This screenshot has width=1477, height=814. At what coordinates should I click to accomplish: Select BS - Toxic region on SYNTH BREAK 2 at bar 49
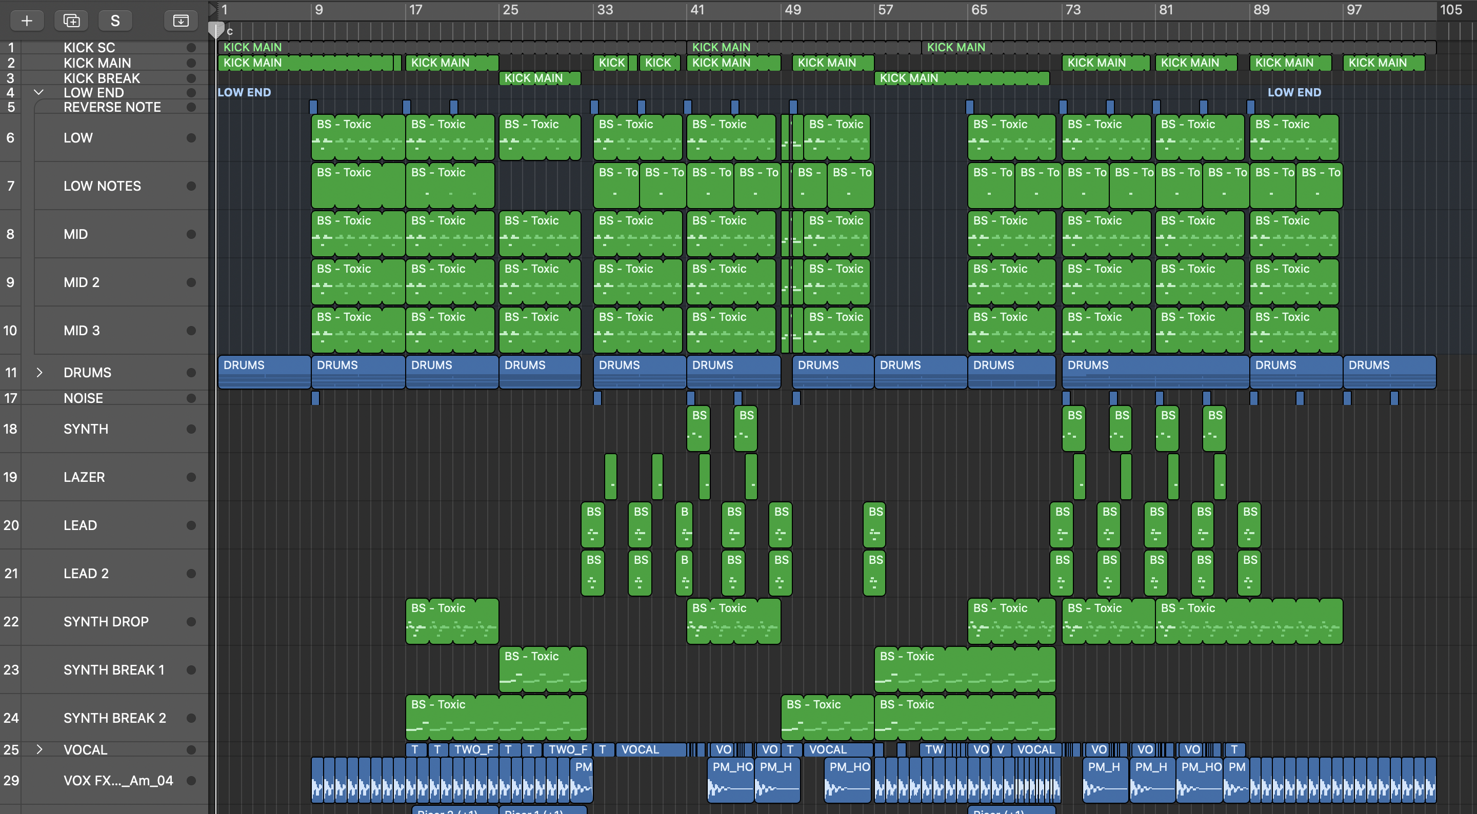827,718
